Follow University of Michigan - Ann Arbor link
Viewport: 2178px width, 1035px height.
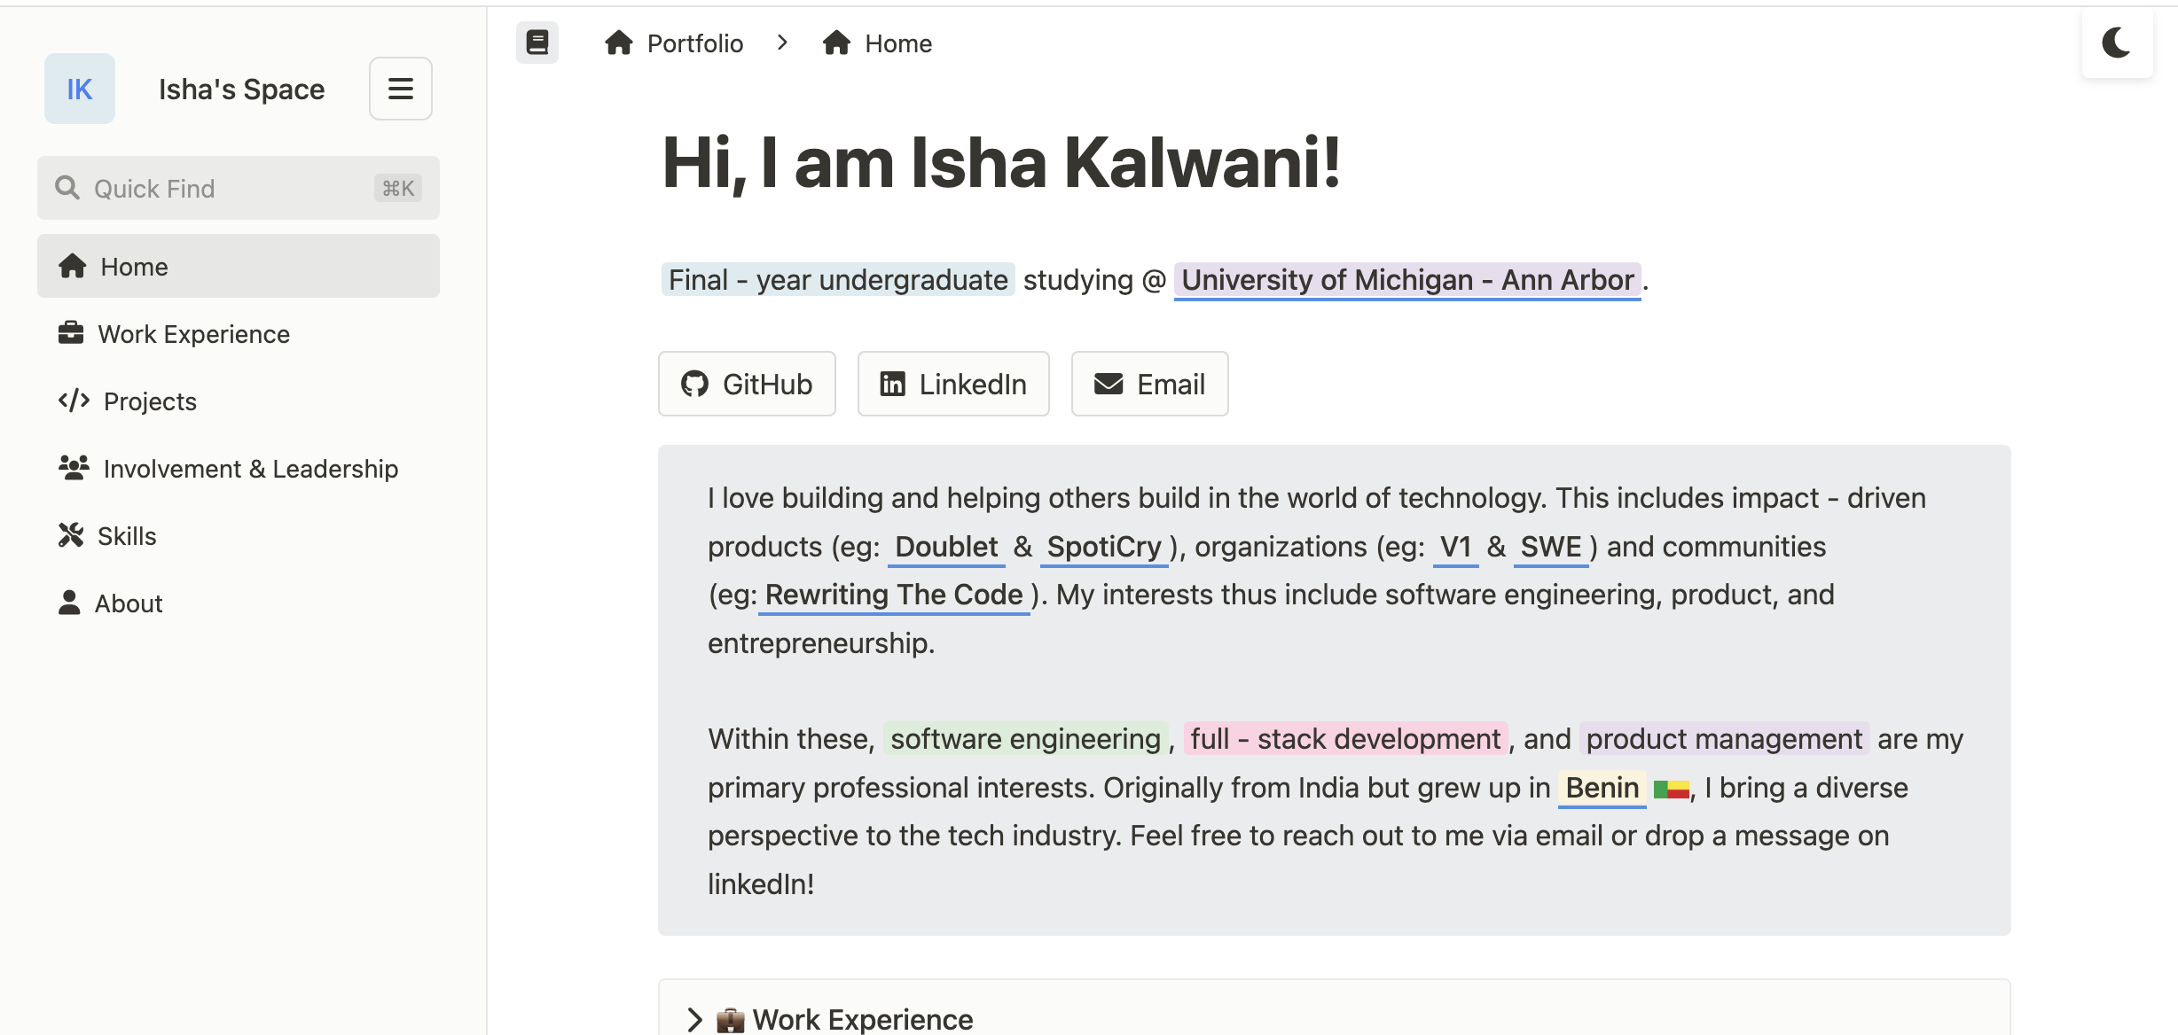point(1407,280)
